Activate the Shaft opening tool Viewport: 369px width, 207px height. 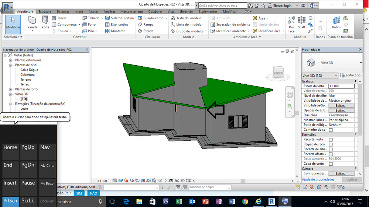[x=301, y=22]
